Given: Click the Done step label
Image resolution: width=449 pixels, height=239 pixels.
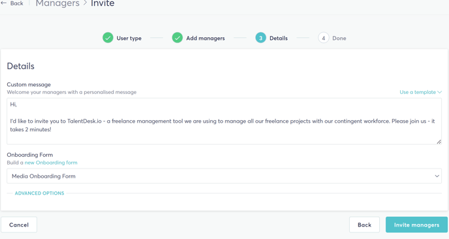Looking at the screenshot, I should coord(339,38).
